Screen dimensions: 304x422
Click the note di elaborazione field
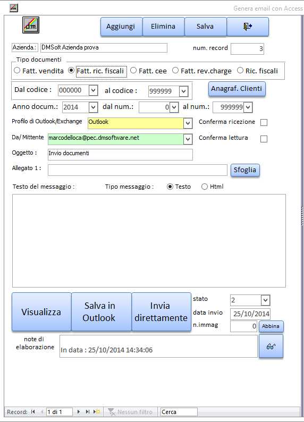point(158,346)
